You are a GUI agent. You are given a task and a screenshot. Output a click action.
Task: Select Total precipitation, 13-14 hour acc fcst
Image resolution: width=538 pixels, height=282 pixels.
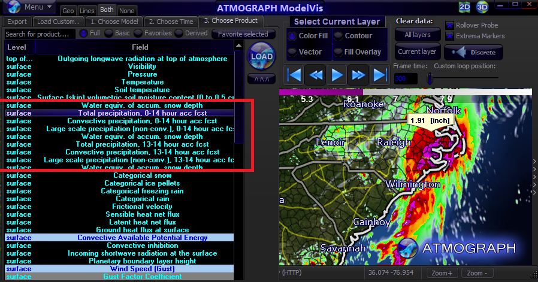pyautogui.click(x=119, y=144)
